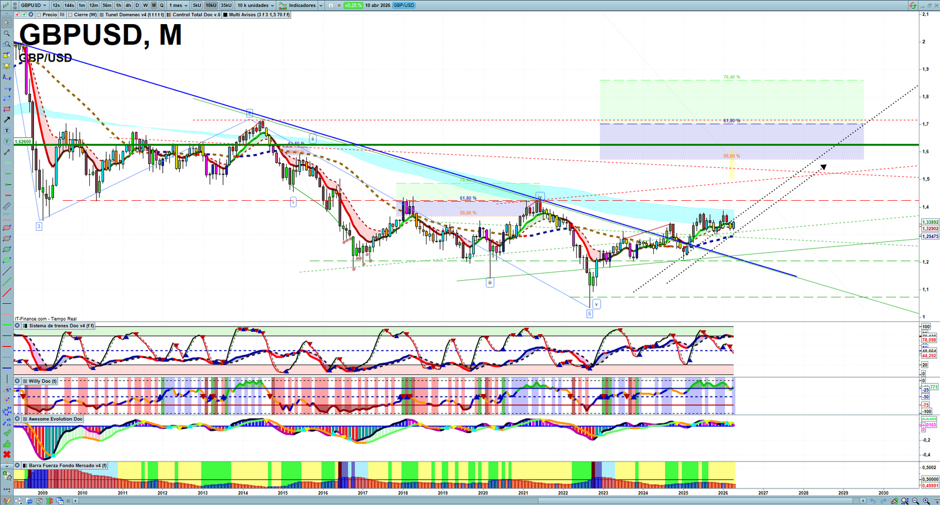Click the alert bell icon in sidebar
The height and width of the screenshot is (505, 940).
(7, 66)
